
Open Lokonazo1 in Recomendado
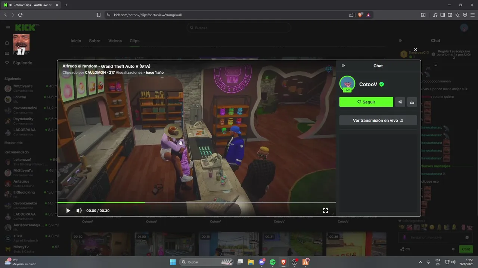click(30, 162)
